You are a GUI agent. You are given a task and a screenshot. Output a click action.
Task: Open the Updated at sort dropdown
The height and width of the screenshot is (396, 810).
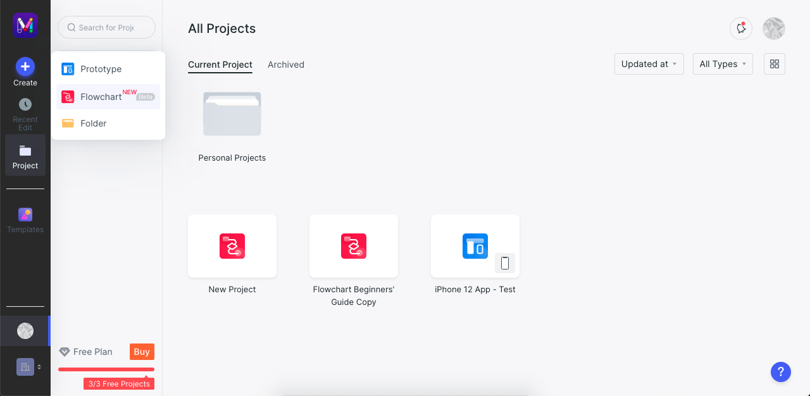tap(649, 64)
